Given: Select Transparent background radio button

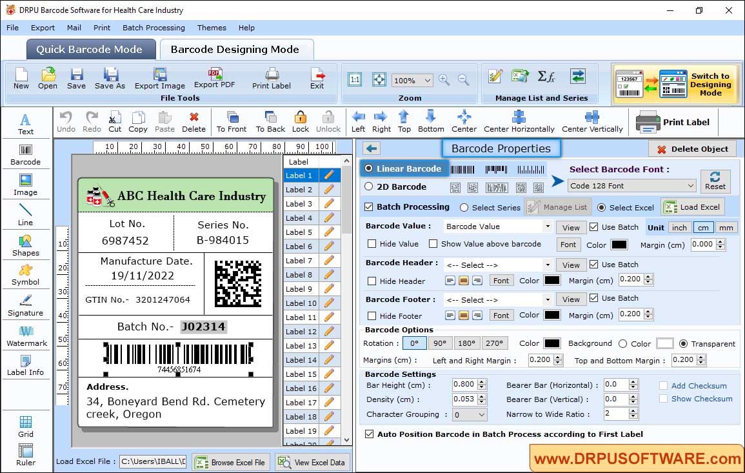Looking at the screenshot, I should click(683, 344).
